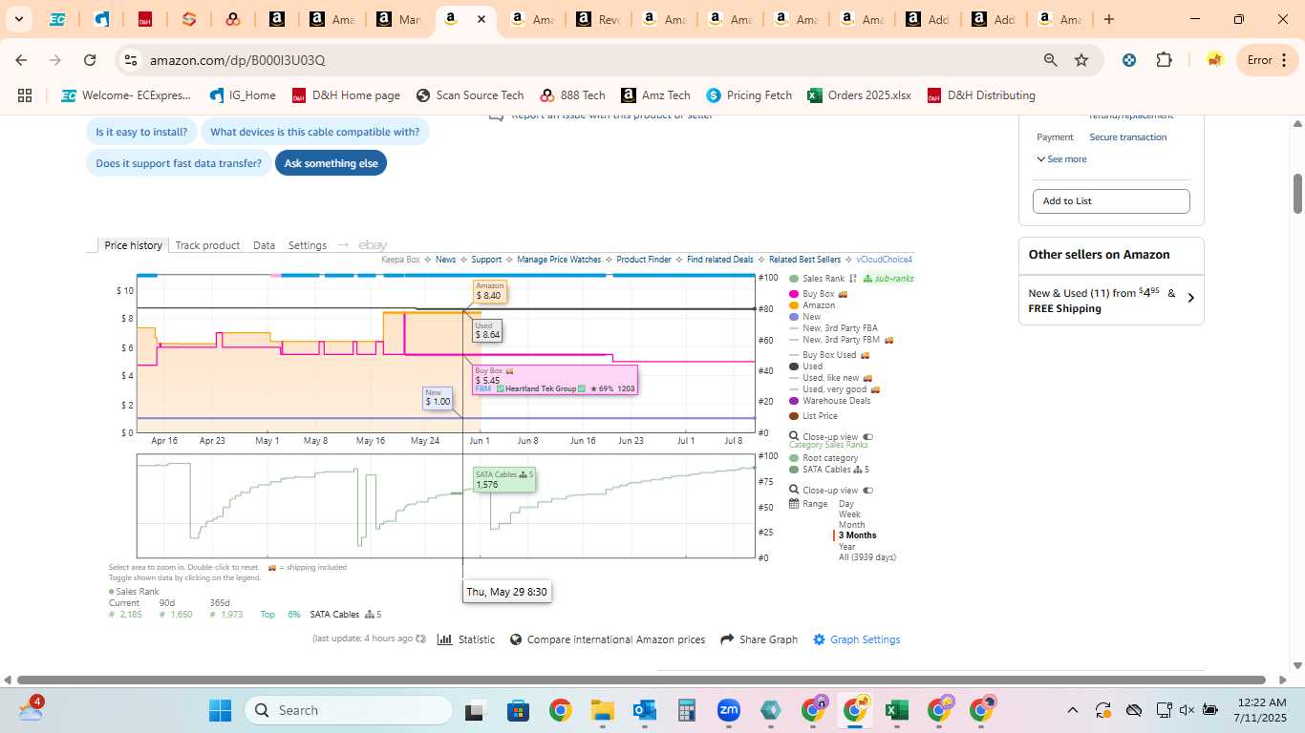
Task: Go back to previous page
Action: point(21,60)
